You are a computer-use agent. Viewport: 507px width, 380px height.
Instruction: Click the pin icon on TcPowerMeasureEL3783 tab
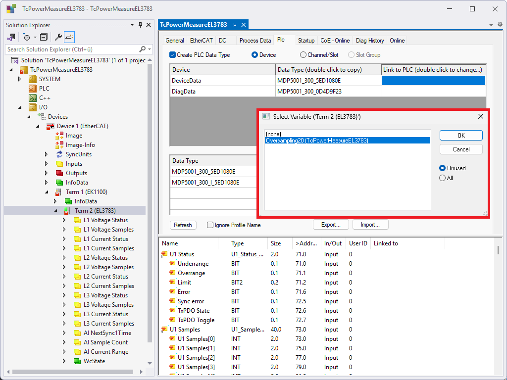[x=234, y=25]
